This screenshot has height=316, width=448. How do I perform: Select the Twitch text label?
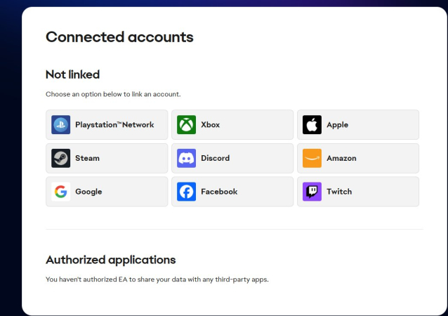pos(339,192)
